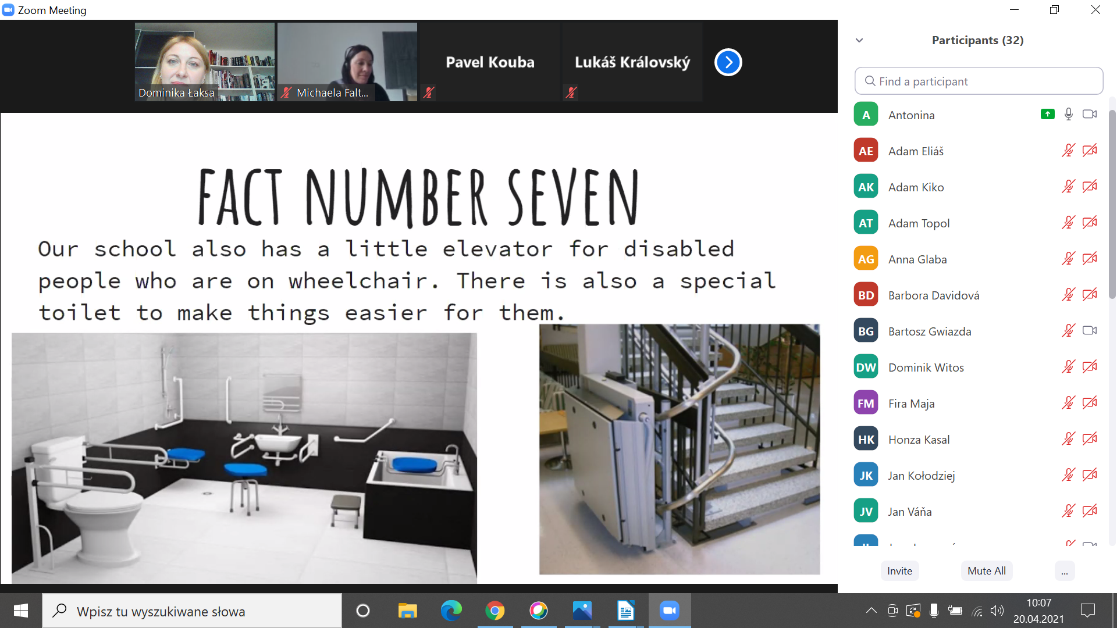Click Fira Maja's muted microphone icon
The width and height of the screenshot is (1117, 628).
click(1069, 403)
